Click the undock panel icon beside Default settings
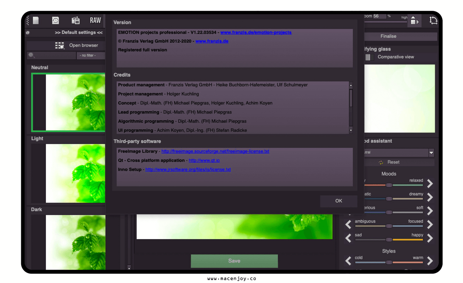Screen dimensions: 463x283 28,33
